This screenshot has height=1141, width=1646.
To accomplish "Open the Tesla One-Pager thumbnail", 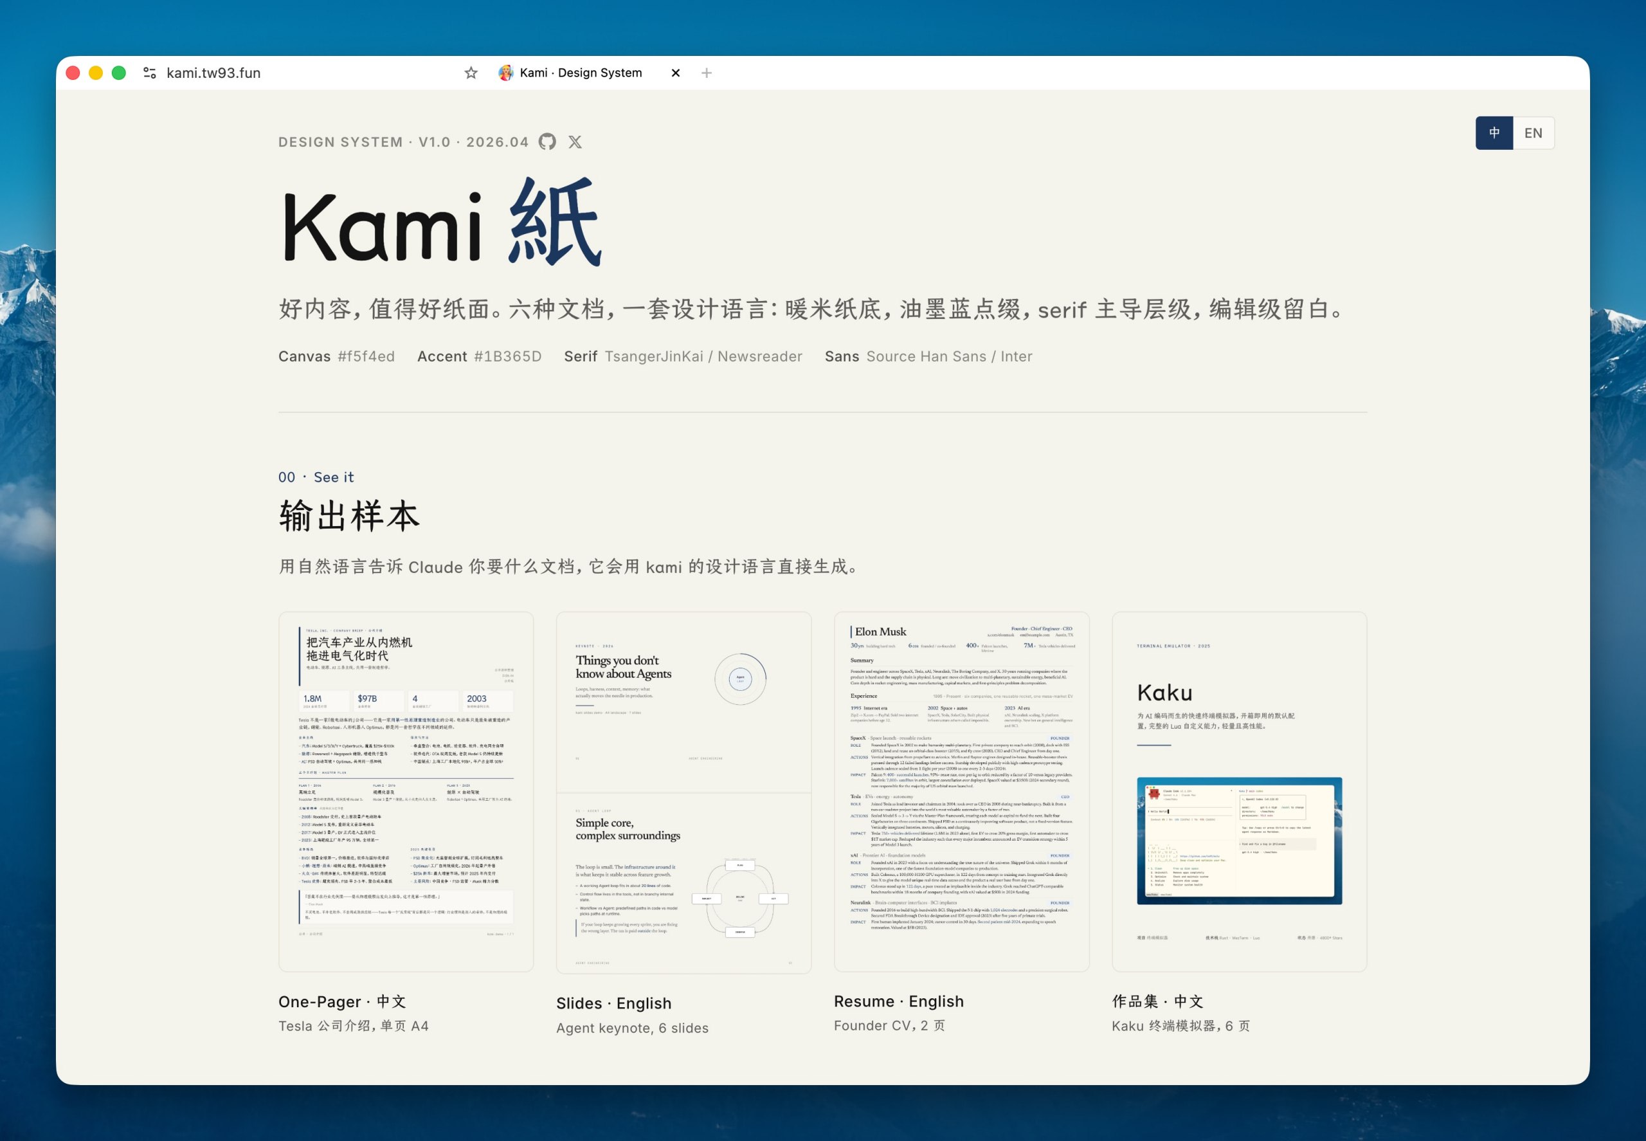I will pyautogui.click(x=406, y=791).
